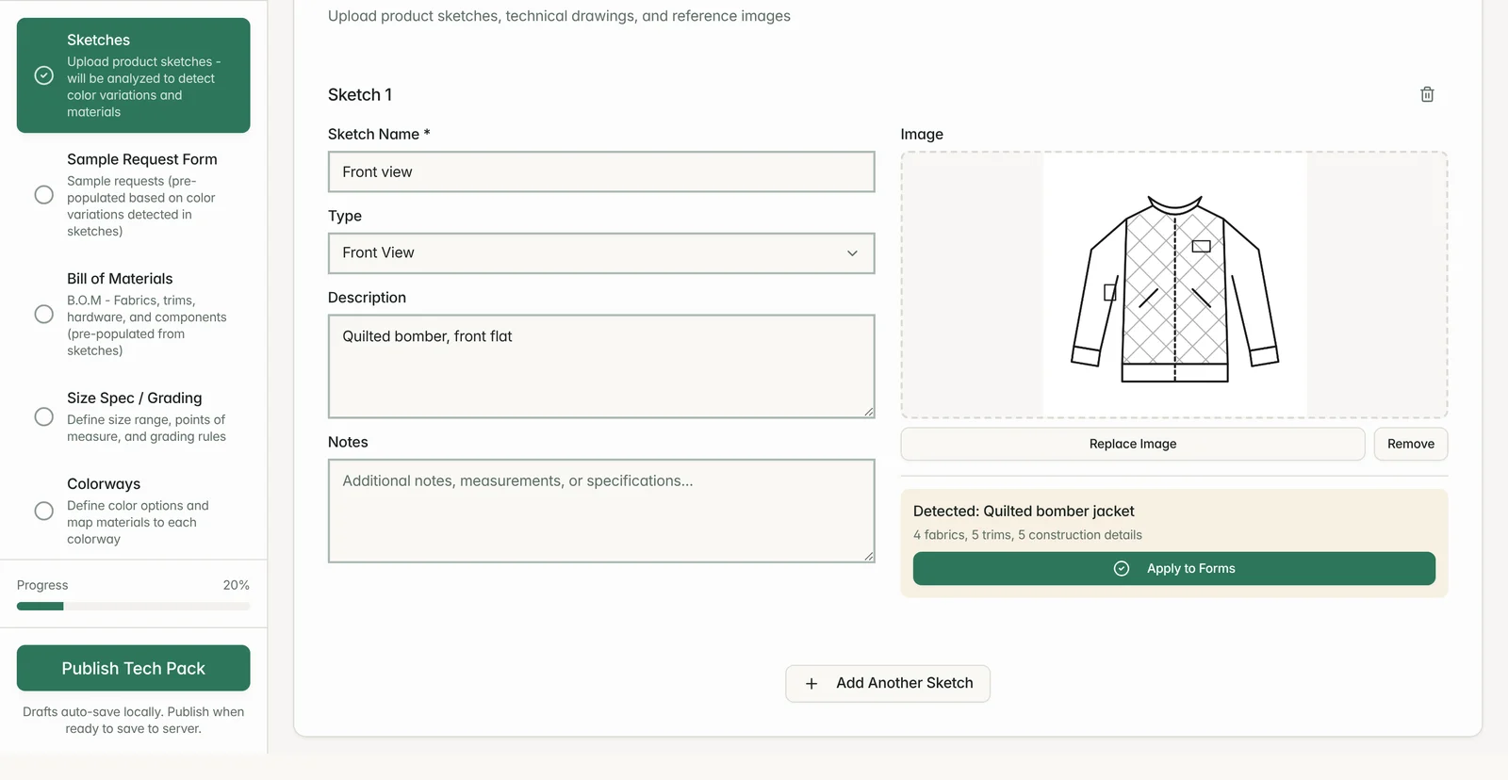Open the Sketches step in sidebar

134,75
